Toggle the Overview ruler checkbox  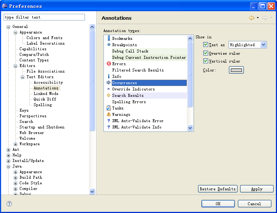[206, 53]
